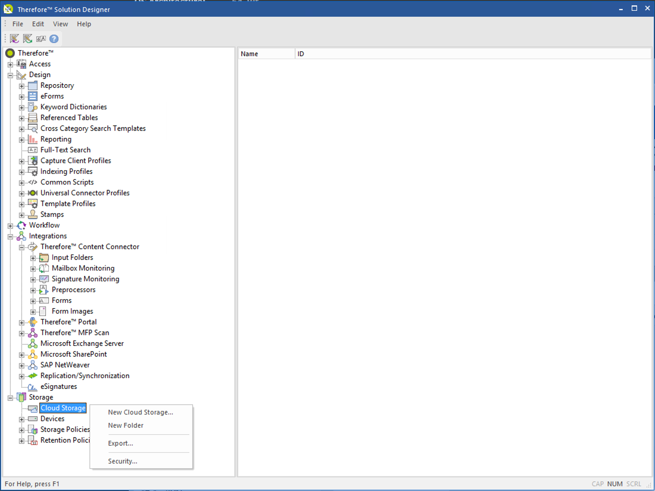The image size is (655, 491).
Task: Select the purple check-out toolbar icon
Action: pyautogui.click(x=14, y=38)
